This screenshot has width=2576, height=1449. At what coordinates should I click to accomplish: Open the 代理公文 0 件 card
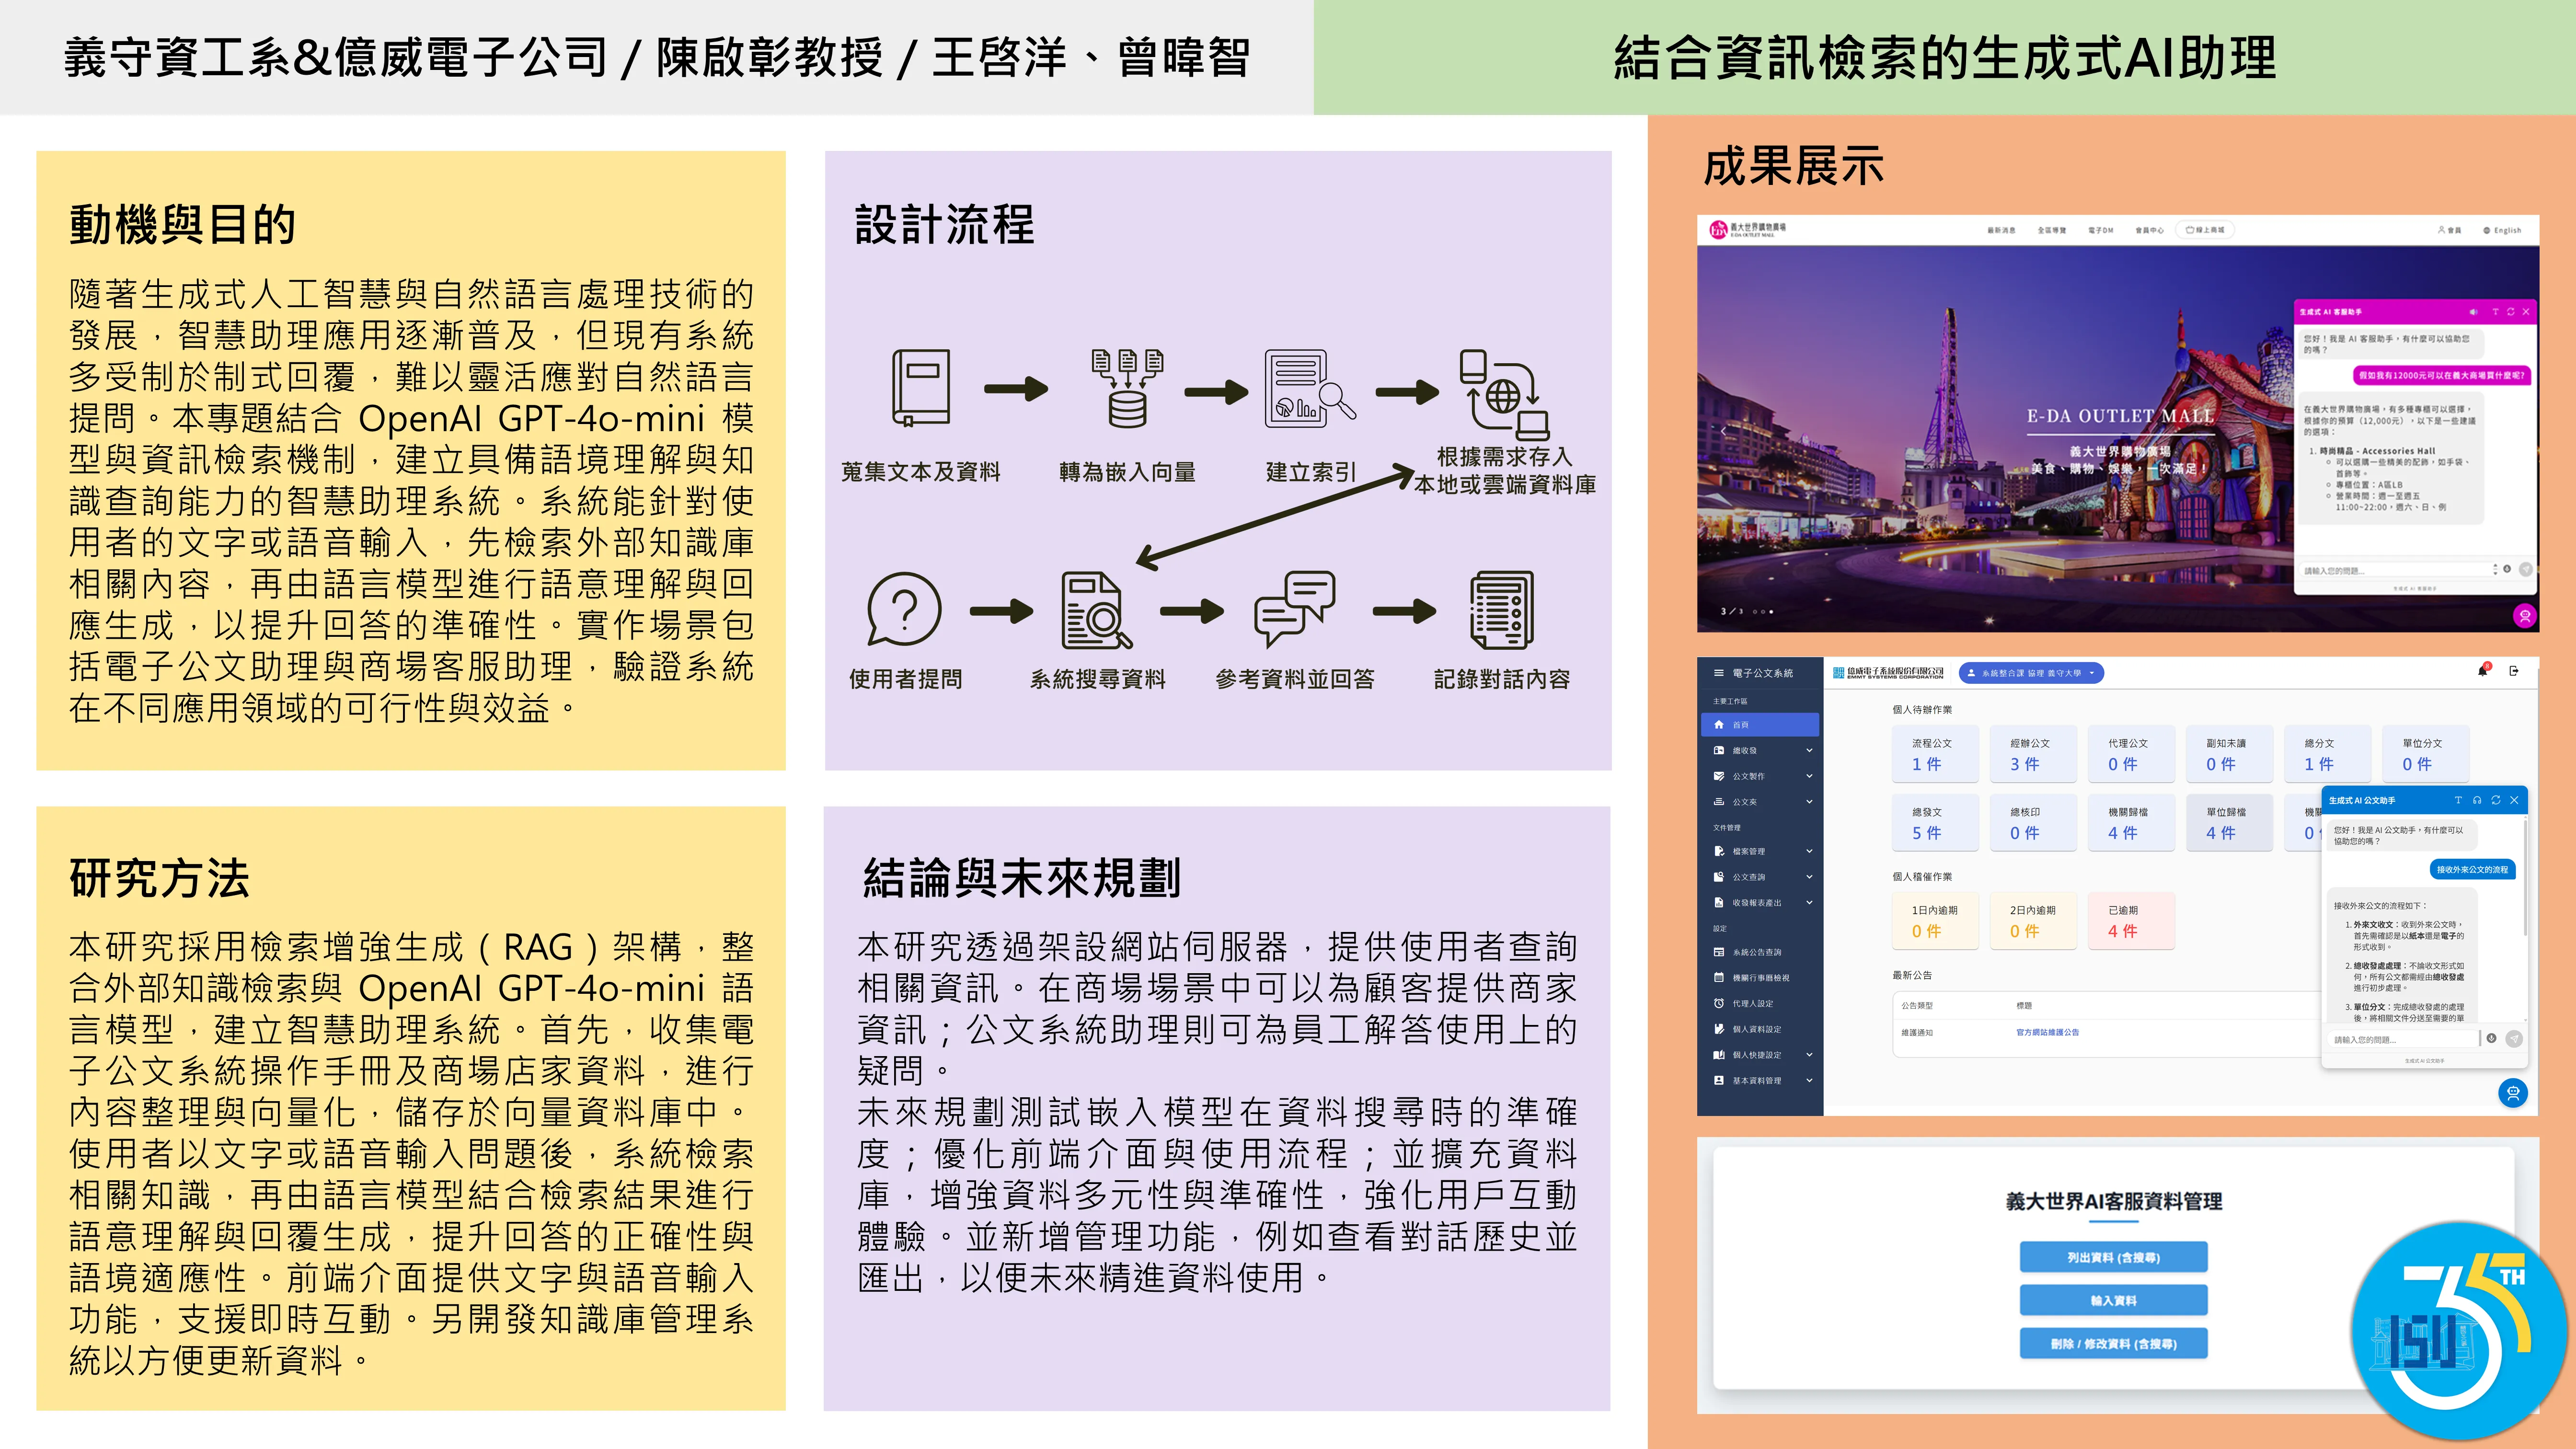pyautogui.click(x=2131, y=754)
